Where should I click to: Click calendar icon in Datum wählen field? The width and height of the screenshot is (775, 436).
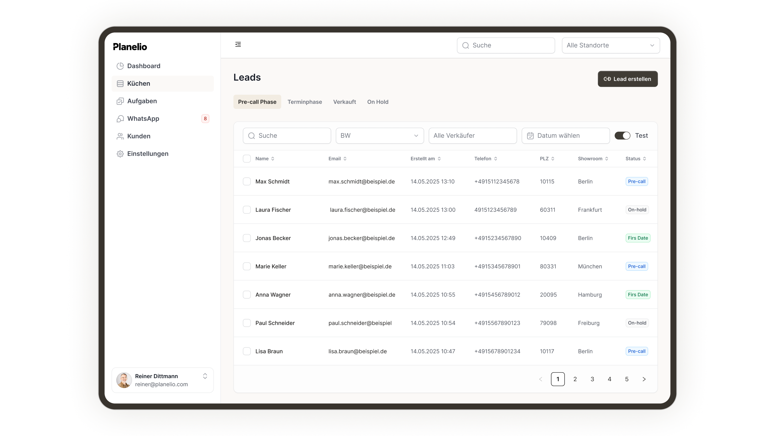point(530,136)
